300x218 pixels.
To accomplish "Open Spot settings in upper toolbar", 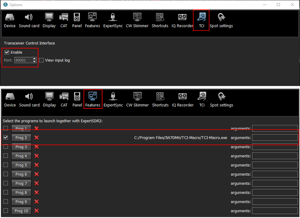I will 221,21.
